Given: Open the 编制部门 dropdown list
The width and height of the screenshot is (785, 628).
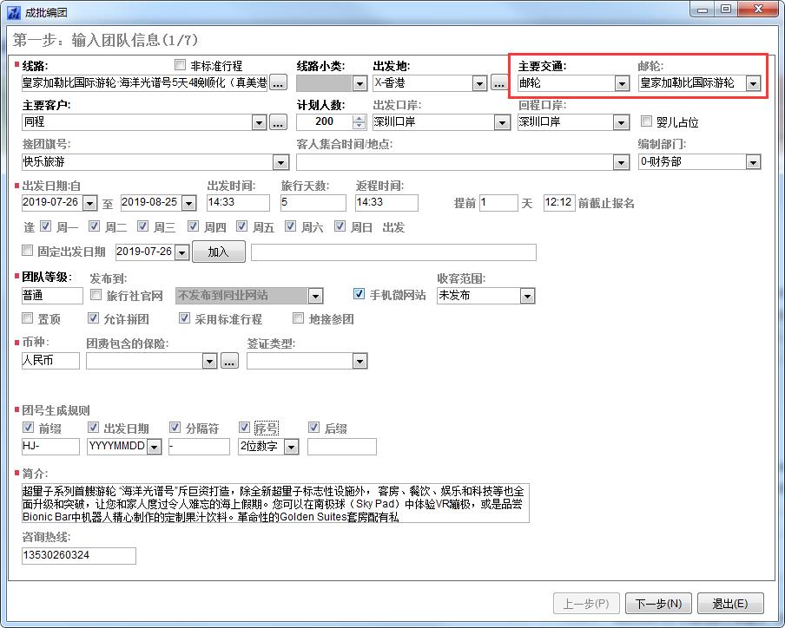Looking at the screenshot, I should [753, 162].
